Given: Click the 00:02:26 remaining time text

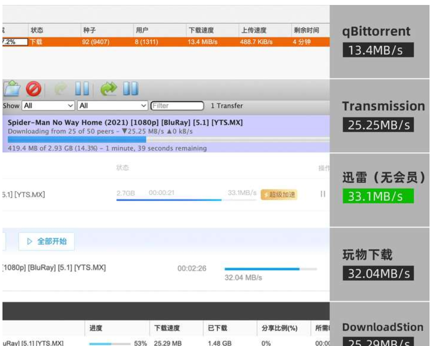Looking at the screenshot, I should (x=192, y=268).
